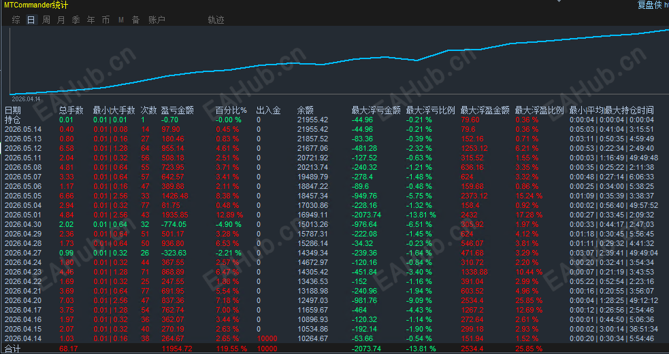Click the 次数 column header

tap(149, 110)
